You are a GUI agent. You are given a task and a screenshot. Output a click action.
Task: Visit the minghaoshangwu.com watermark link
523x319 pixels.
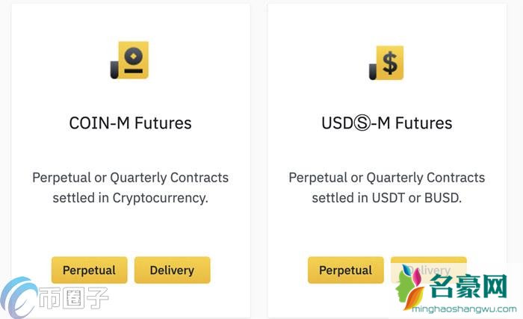tap(464, 309)
